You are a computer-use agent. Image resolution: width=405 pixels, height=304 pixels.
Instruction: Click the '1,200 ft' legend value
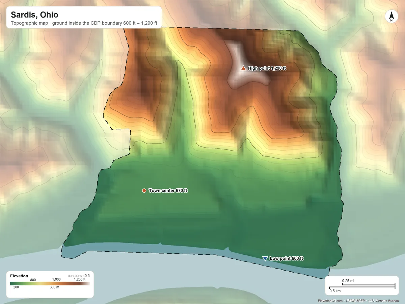pos(80,279)
